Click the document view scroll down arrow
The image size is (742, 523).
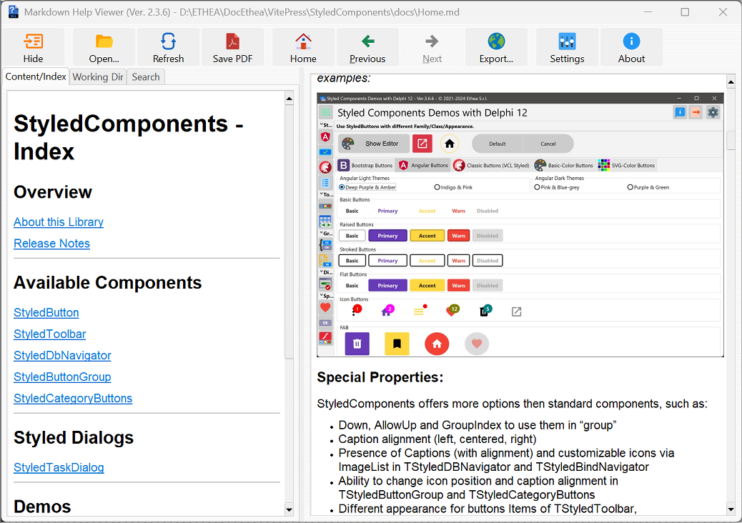tap(731, 509)
